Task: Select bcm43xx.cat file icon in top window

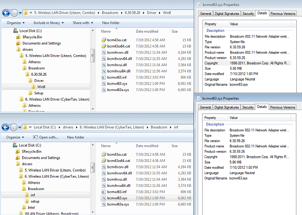Action: 104,40
